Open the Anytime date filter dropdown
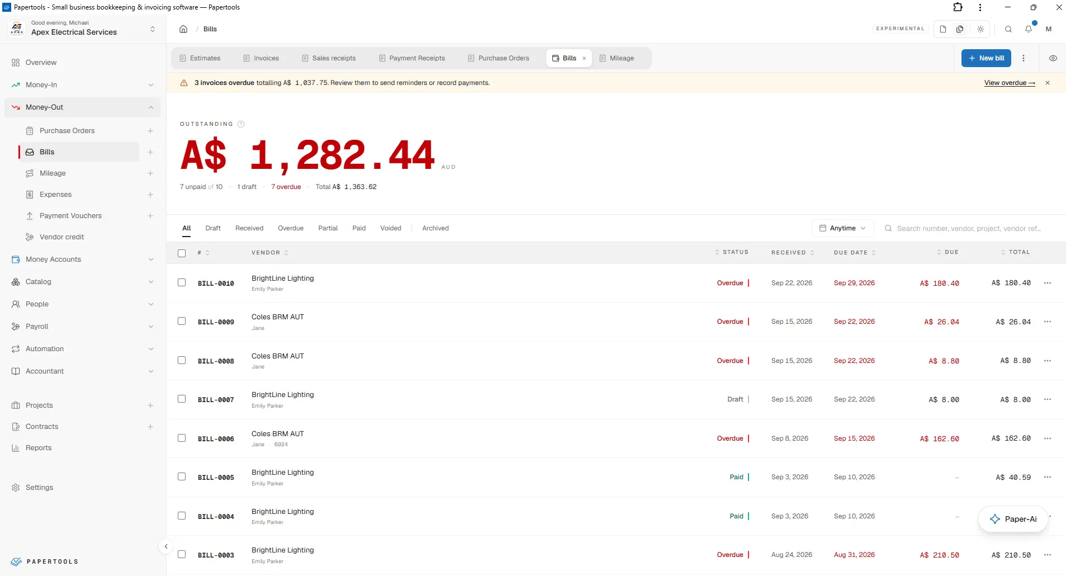 (x=842, y=228)
